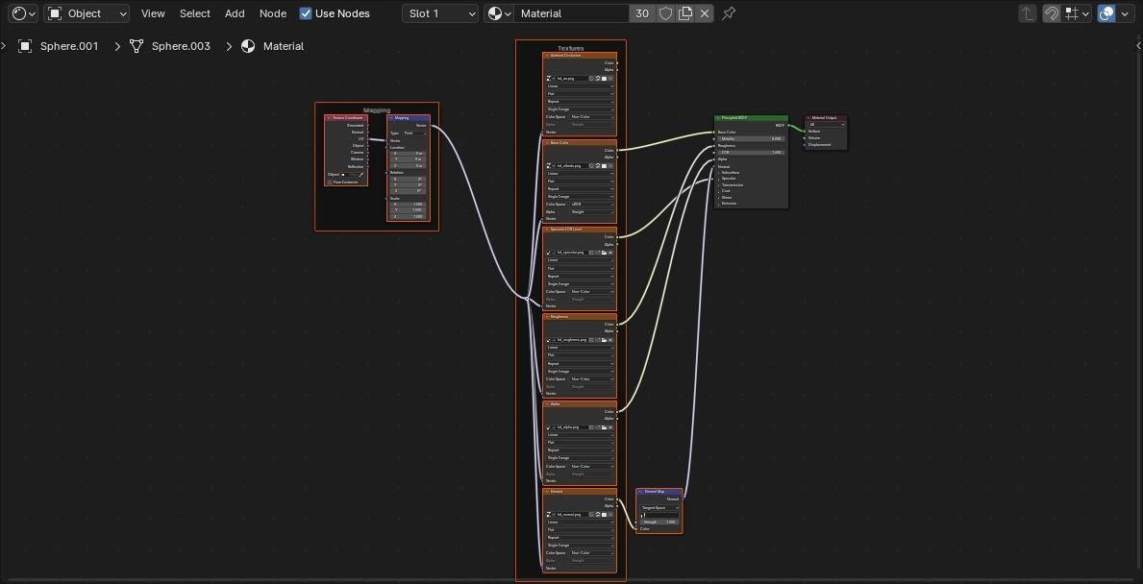Open the Select menu
Viewport: 1143px width, 584px height.
194,13
